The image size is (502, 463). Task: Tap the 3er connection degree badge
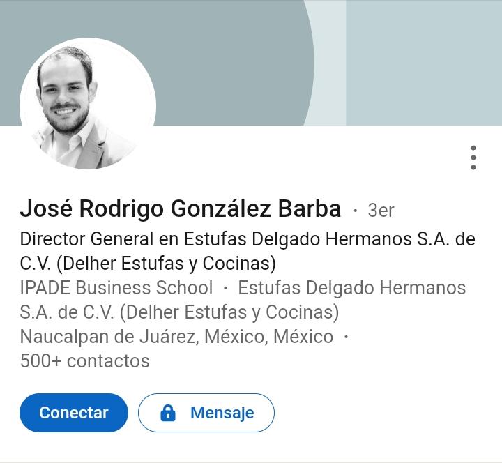pyautogui.click(x=381, y=211)
